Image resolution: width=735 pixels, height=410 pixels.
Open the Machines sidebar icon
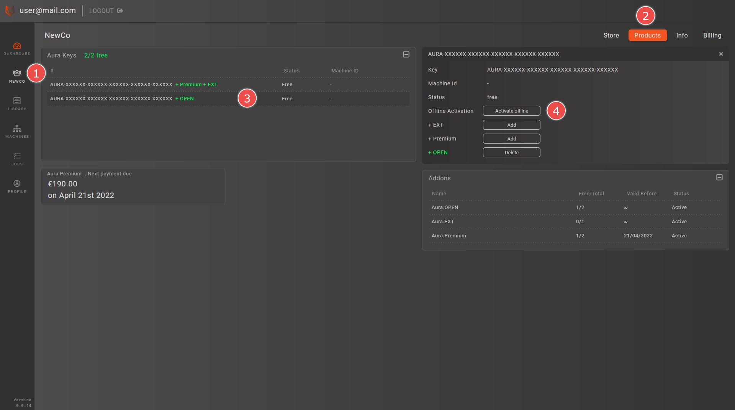17,131
